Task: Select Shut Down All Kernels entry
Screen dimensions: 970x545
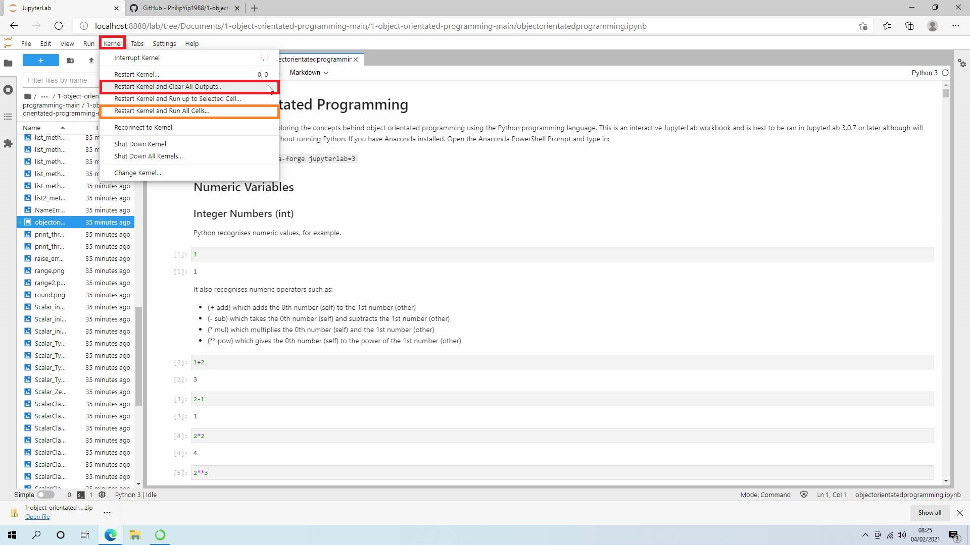Action: tap(189, 156)
